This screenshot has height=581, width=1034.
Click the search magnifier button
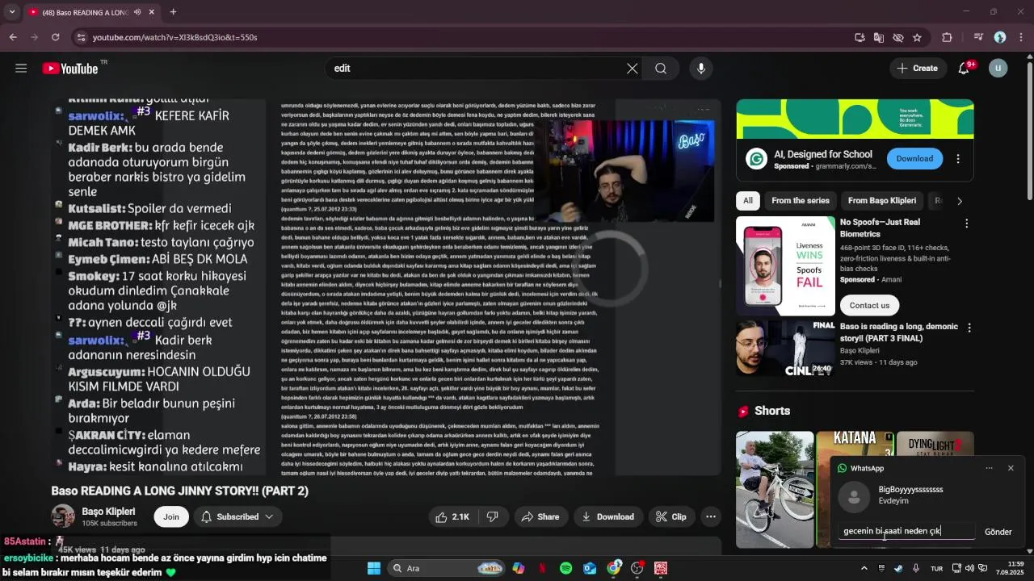661,69
